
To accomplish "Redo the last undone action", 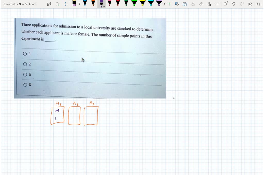I will click(x=242, y=4).
